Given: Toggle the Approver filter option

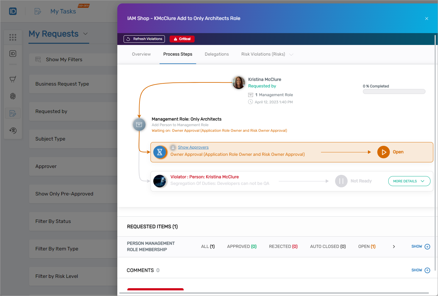Looking at the screenshot, I should click(x=46, y=166).
